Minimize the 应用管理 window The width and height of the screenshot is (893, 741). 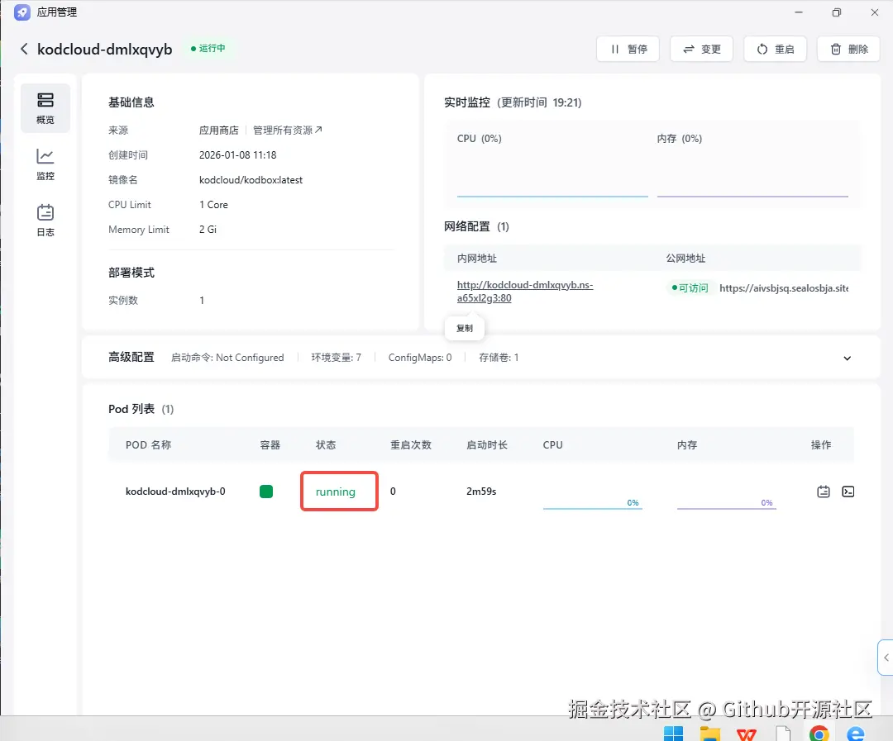point(799,12)
